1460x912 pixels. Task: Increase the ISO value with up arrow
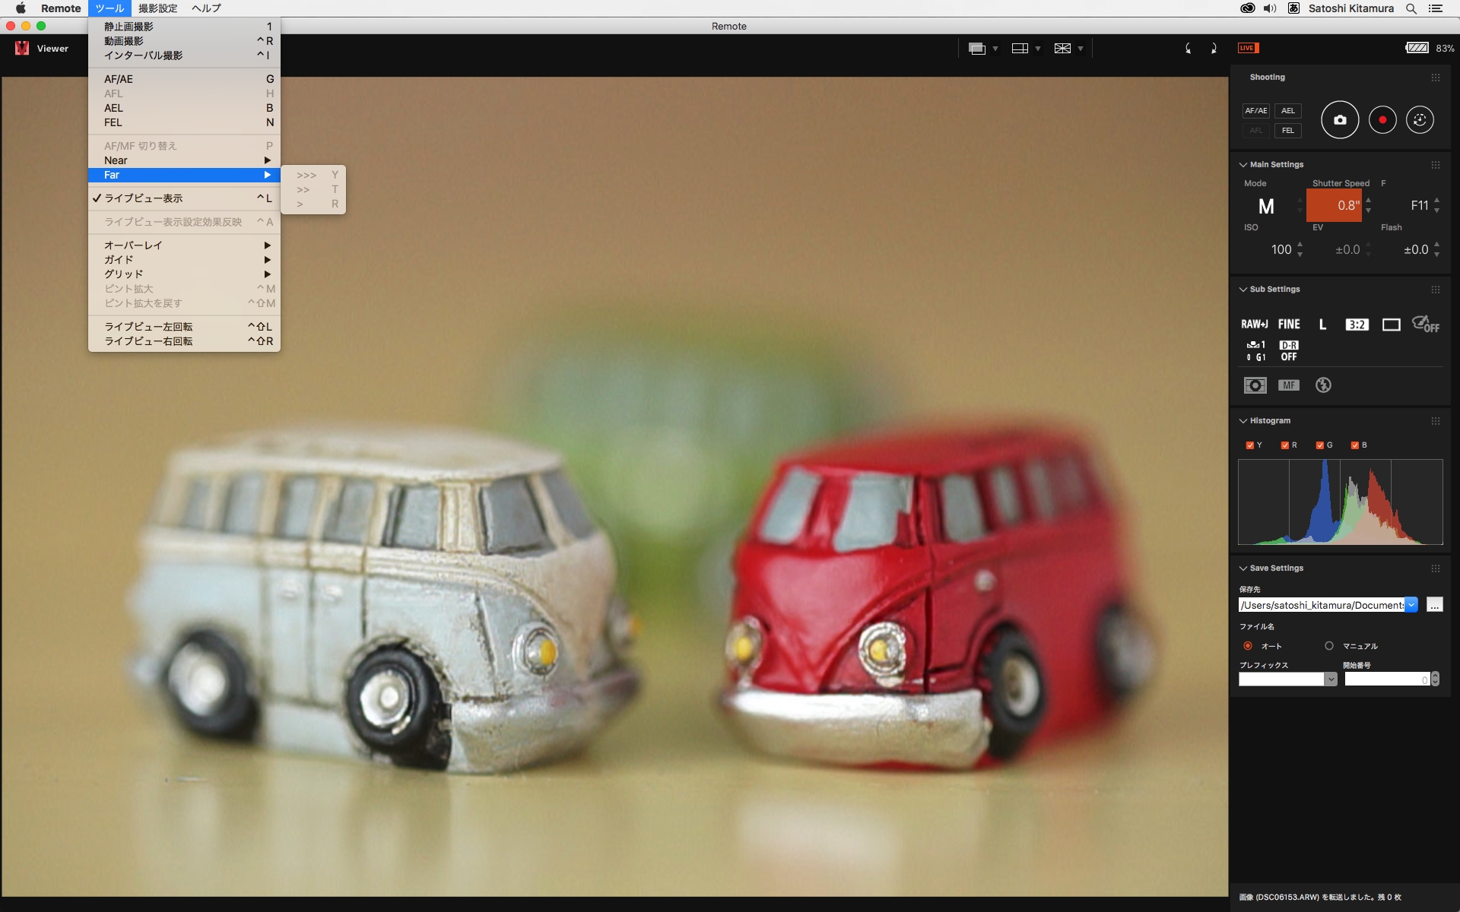click(1300, 245)
